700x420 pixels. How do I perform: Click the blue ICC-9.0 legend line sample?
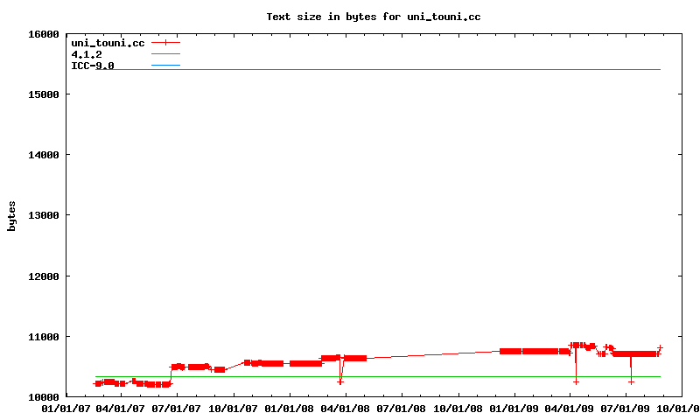(165, 66)
